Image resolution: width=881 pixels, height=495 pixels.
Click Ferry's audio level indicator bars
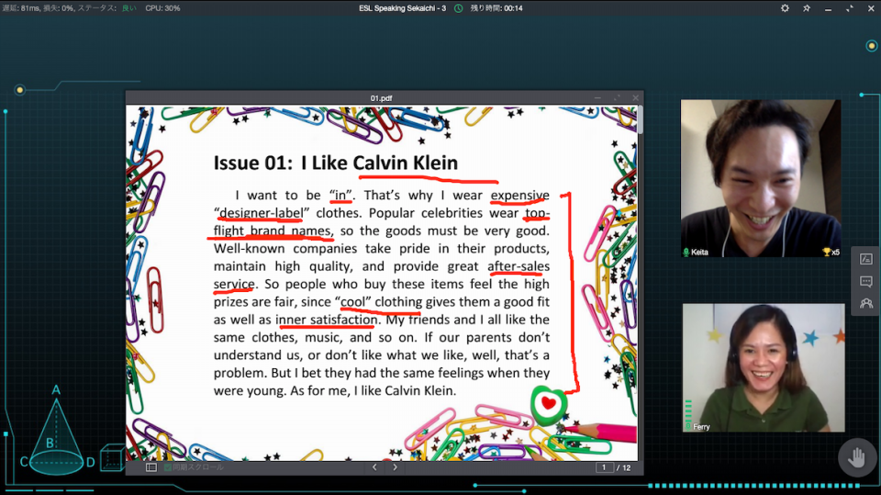click(x=687, y=414)
